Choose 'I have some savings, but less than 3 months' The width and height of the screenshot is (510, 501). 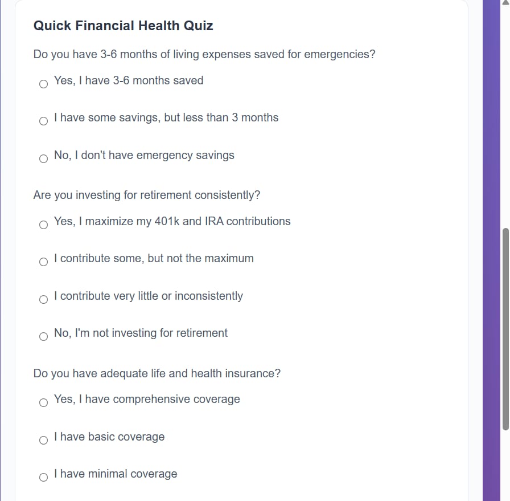[x=43, y=121]
